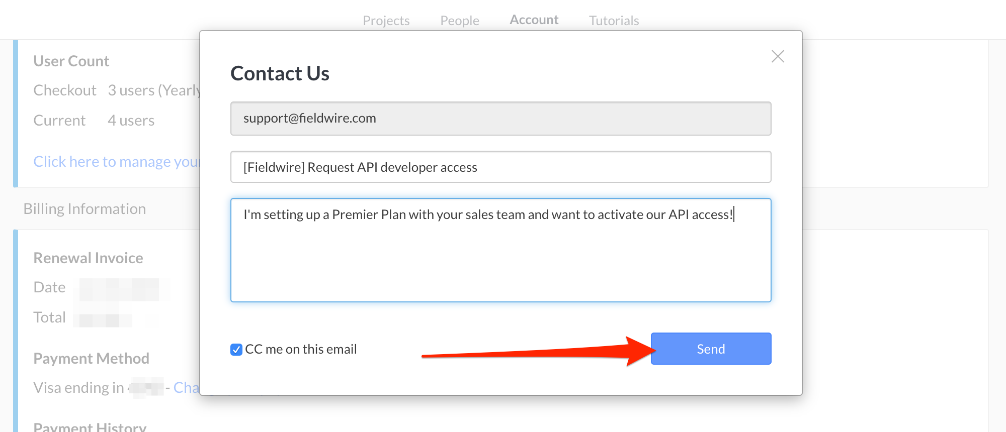Image resolution: width=1006 pixels, height=432 pixels.
Task: Click the Contact Us heading
Action: (x=280, y=73)
